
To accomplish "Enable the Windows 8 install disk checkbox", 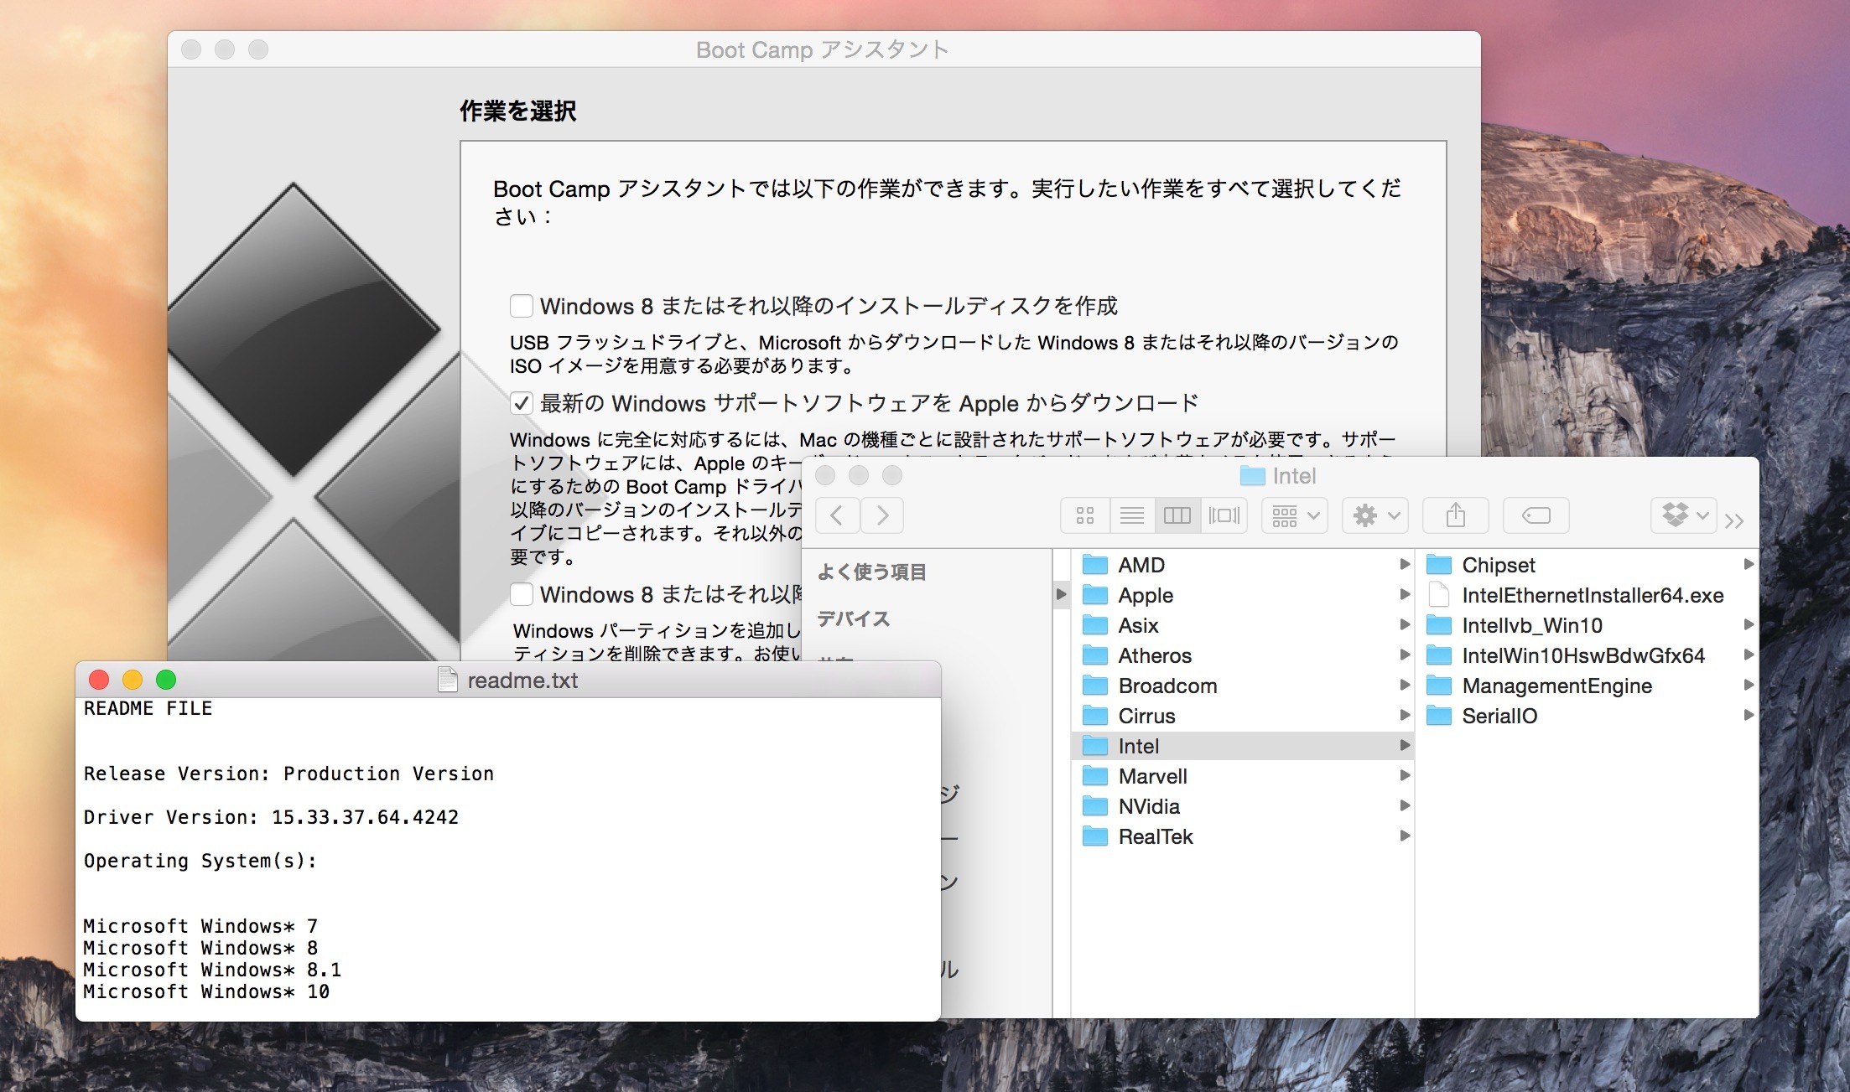I will [522, 306].
